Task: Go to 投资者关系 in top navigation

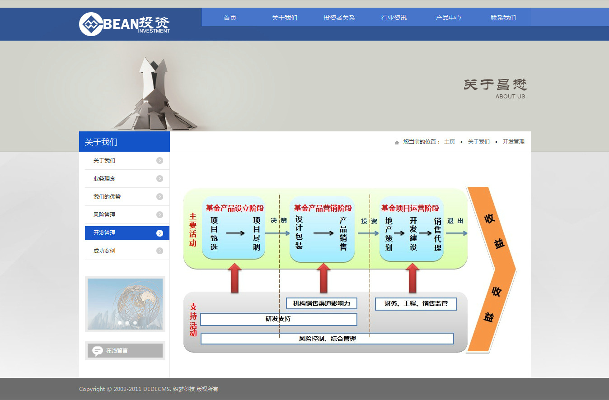Action: point(339,18)
